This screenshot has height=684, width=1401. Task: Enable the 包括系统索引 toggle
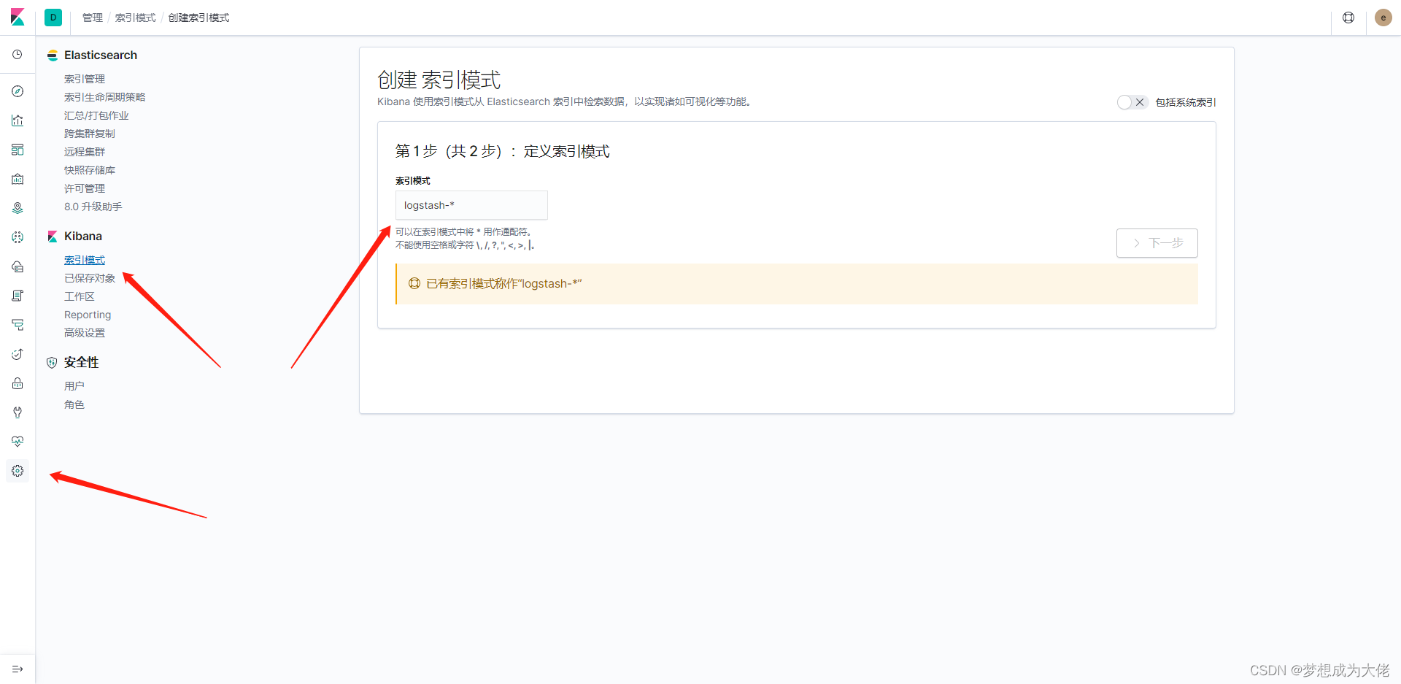click(x=1131, y=102)
